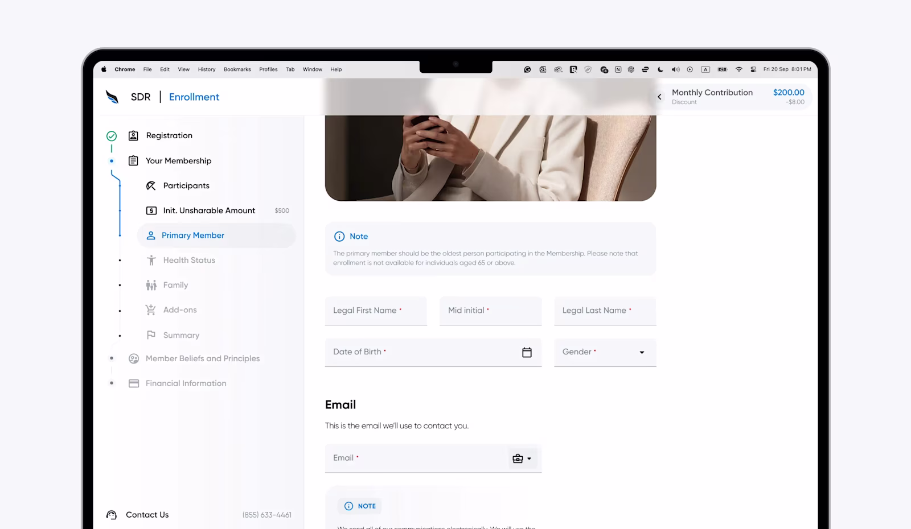Open the Date of Birth calendar picker

527,353
